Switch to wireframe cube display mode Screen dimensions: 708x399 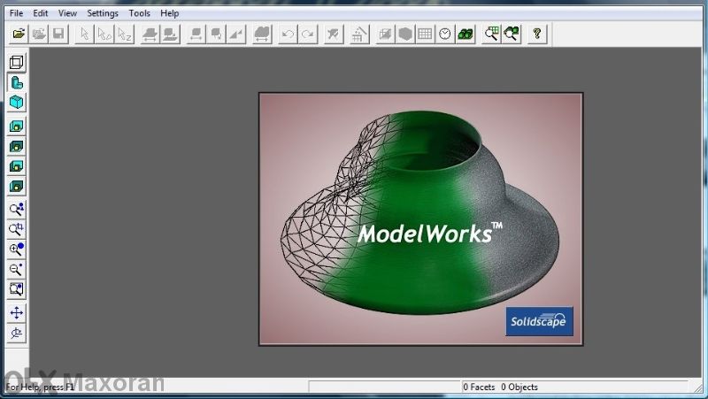click(16, 62)
